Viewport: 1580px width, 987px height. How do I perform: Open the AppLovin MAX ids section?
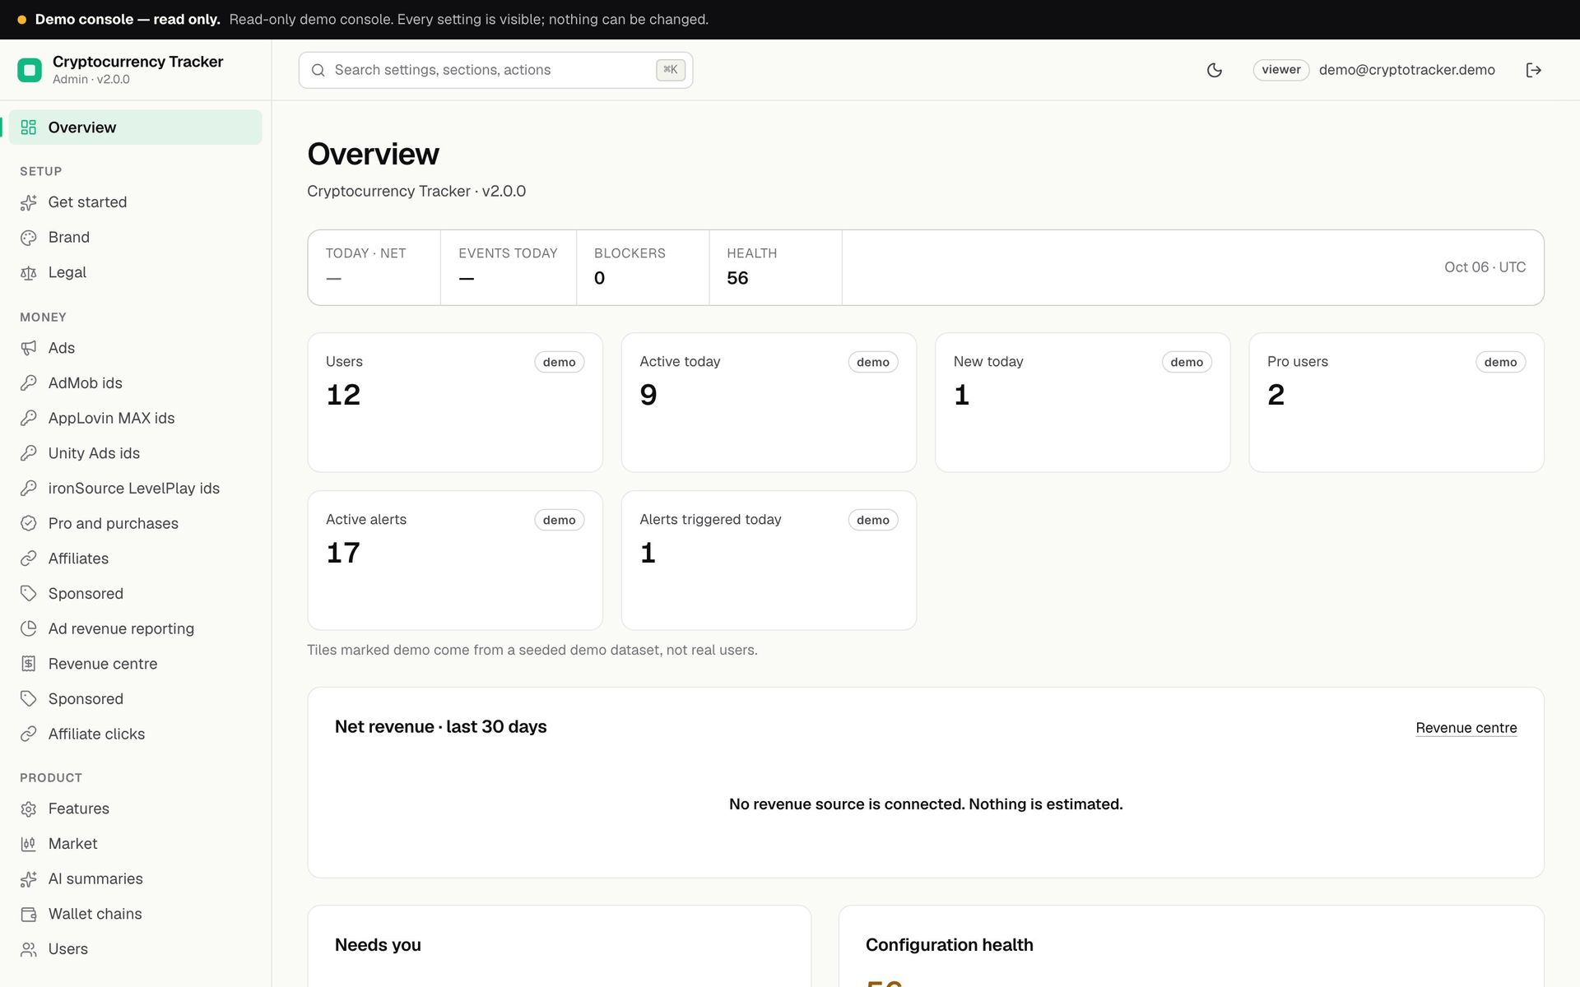coord(136,418)
